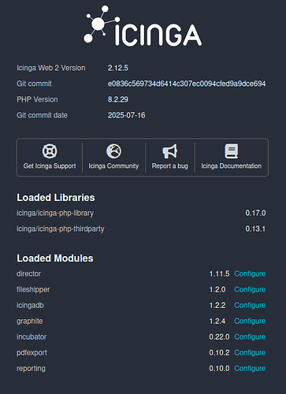
Task: Click reporting version 0.10.0
Action: pos(219,369)
